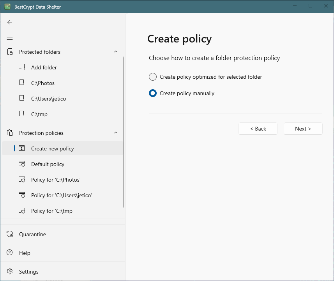The image size is (334, 281).
Task: Click the Quarantine icon
Action: pos(10,234)
